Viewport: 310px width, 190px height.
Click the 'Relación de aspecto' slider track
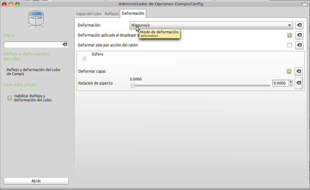201,86
